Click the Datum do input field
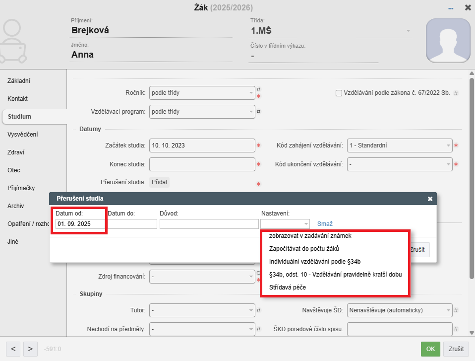The image size is (475, 361). (x=132, y=224)
